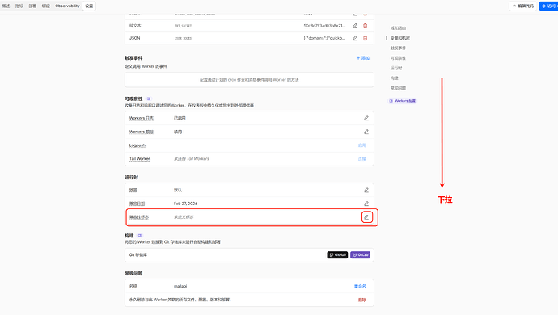
Task: Click the 未定义标志 placeholder text
Action: (x=184, y=217)
